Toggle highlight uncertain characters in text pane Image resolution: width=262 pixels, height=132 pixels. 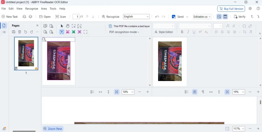195,92
